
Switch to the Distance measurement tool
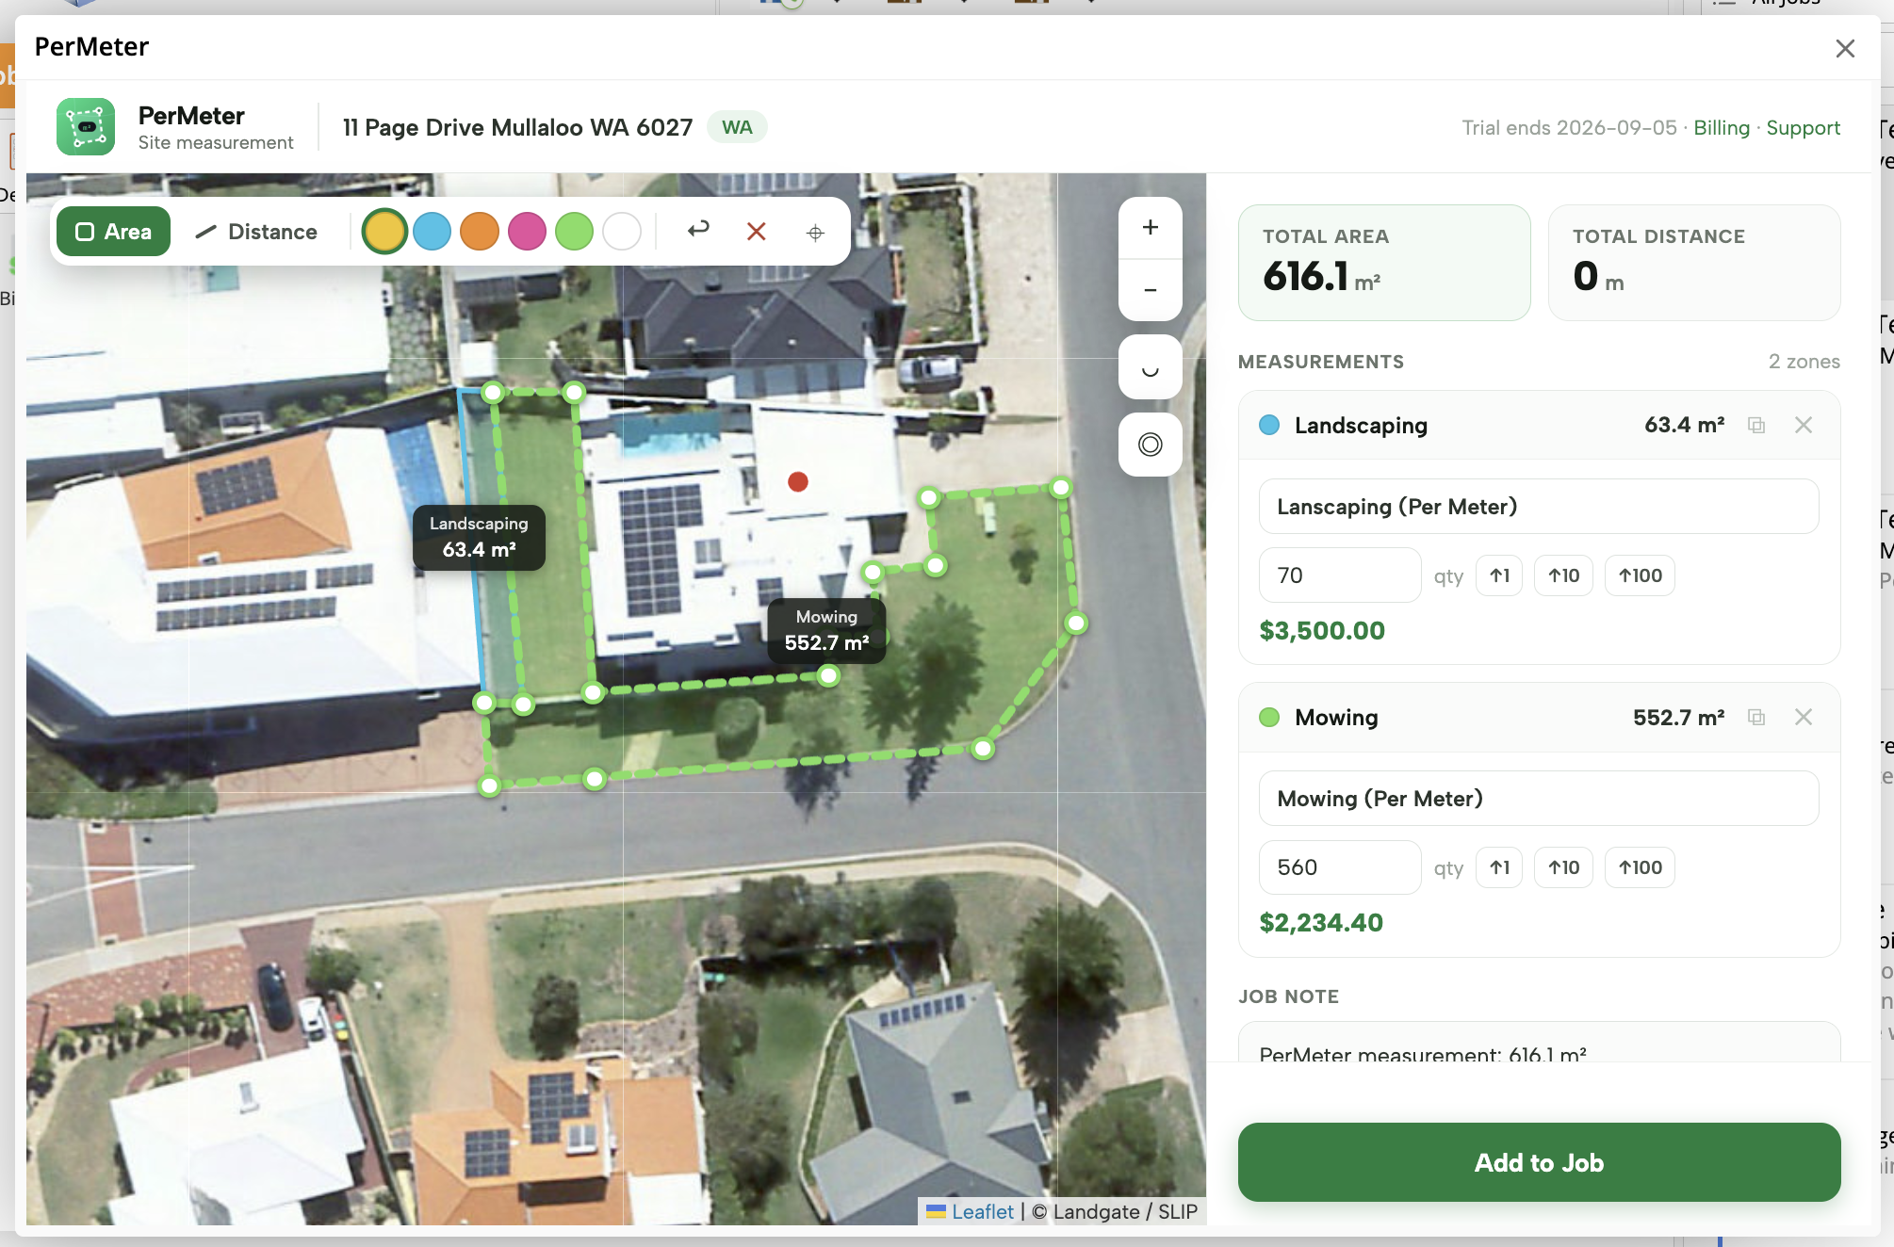coord(255,232)
